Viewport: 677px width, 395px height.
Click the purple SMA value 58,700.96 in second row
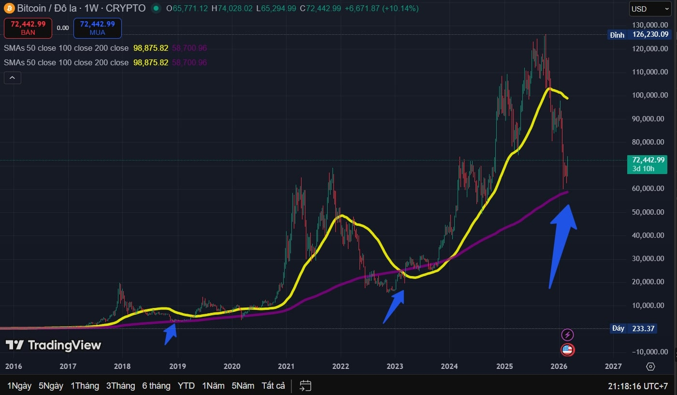click(x=189, y=62)
